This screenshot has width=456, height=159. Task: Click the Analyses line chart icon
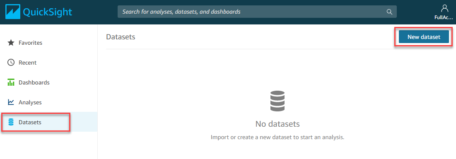click(11, 102)
